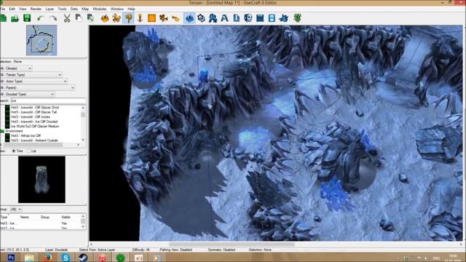
Task: Select the anchor-shaped points layer icon
Action: click(x=140, y=18)
